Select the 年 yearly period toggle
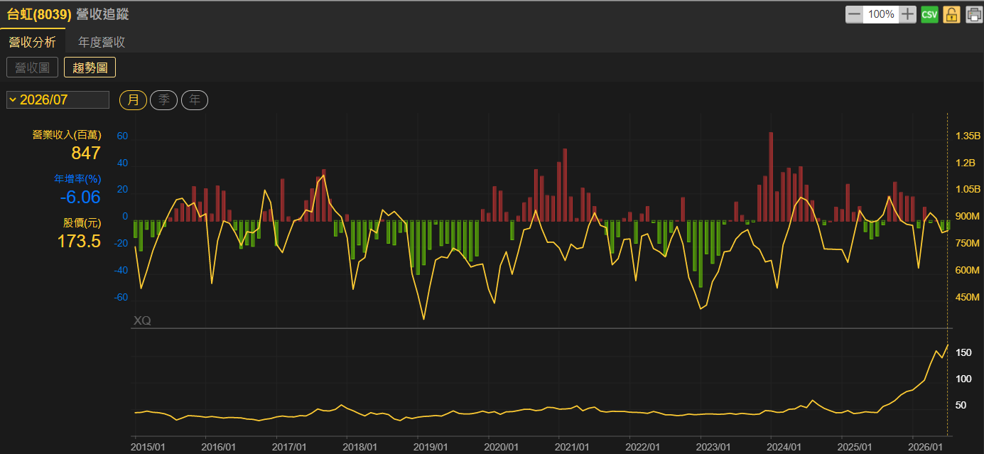Screen dimensions: 984x454 (195, 100)
